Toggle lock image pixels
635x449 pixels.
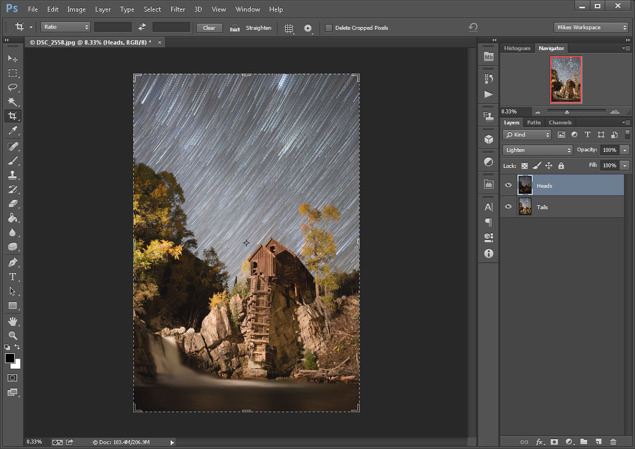(536, 166)
